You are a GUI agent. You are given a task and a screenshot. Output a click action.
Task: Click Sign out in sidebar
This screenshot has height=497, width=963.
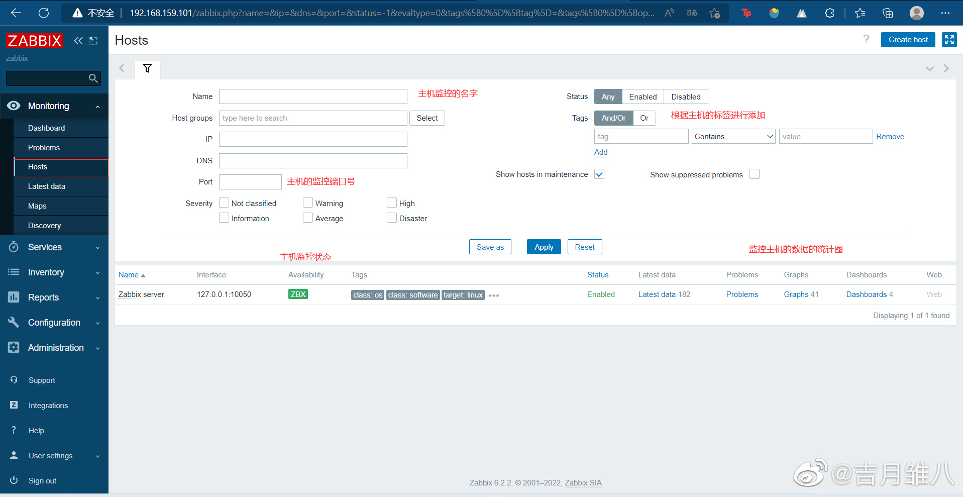[x=42, y=481]
